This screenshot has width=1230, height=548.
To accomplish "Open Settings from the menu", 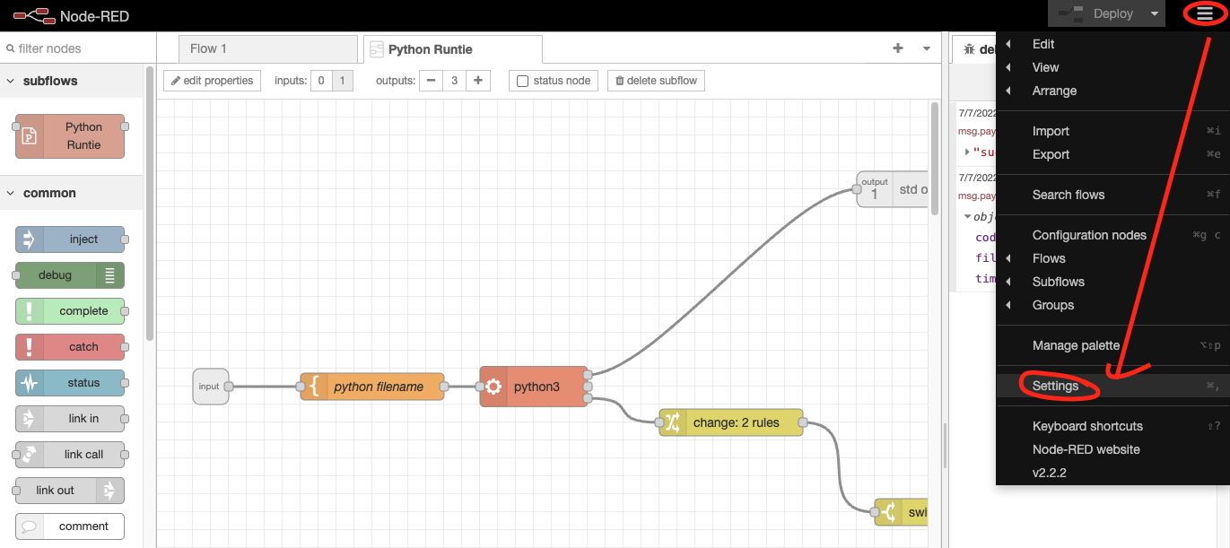I will (x=1112, y=386).
